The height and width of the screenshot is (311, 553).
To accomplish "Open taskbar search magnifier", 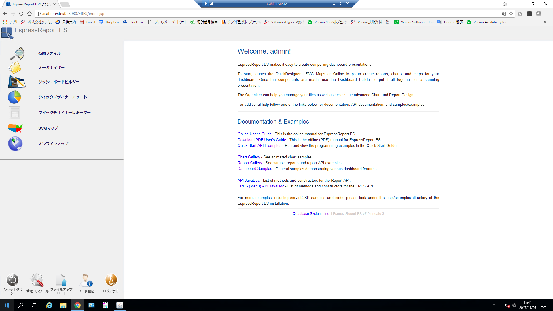I will point(21,305).
